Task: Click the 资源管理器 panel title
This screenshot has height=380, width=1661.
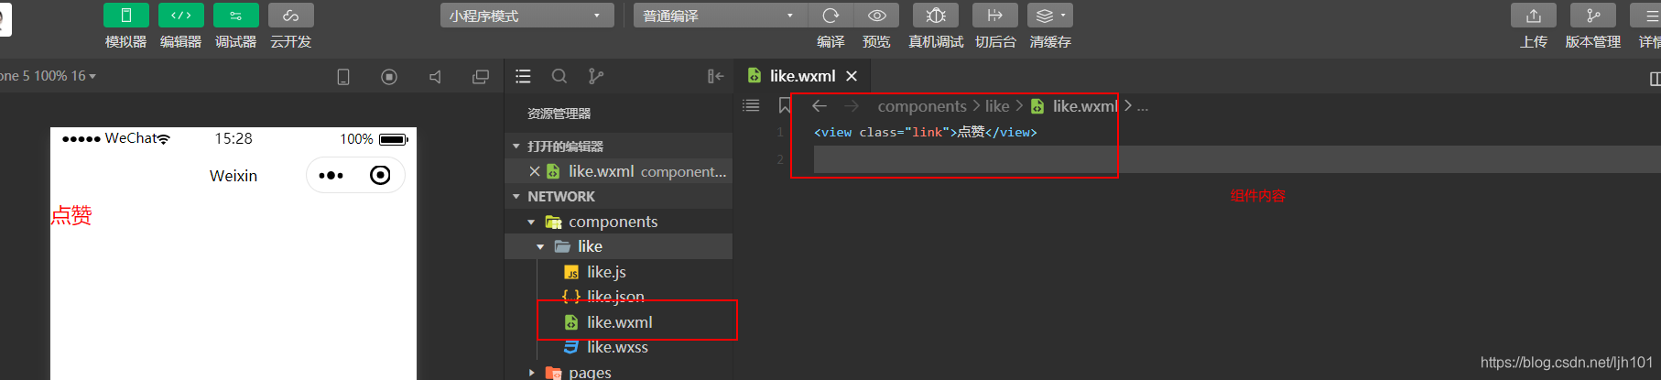Action: click(x=559, y=114)
